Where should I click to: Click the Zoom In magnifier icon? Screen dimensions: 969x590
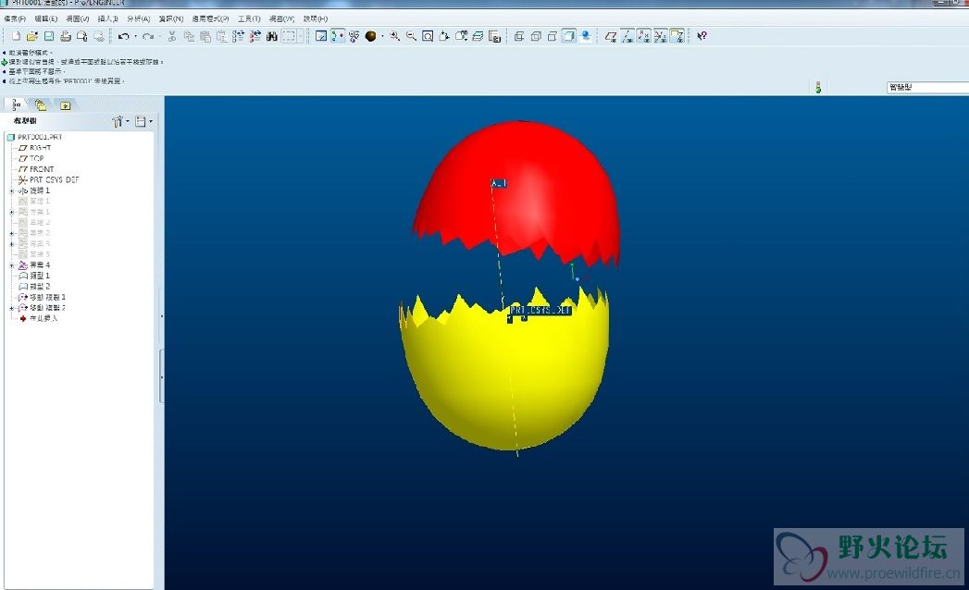tap(394, 36)
